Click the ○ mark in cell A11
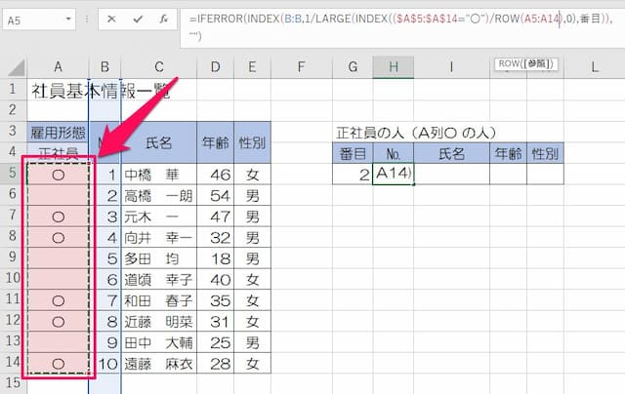625x394 pixels. pos(59,301)
